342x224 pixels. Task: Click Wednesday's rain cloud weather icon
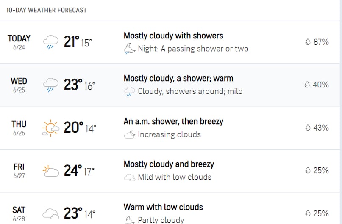click(x=50, y=85)
